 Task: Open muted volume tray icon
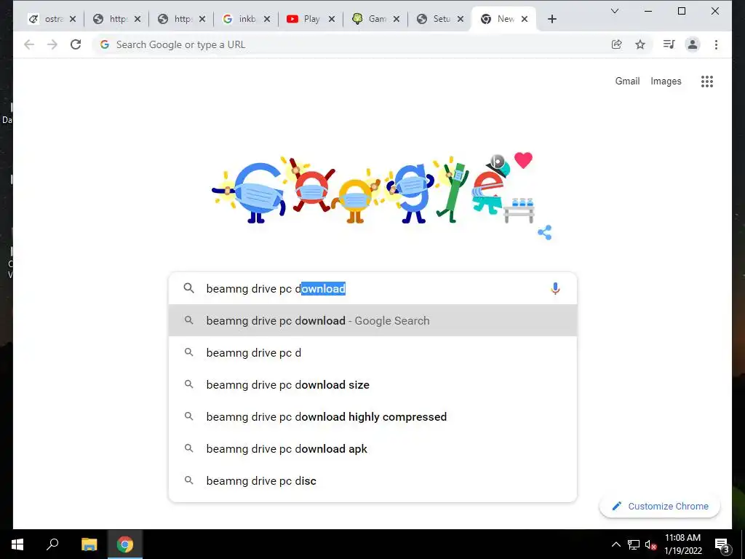click(x=650, y=544)
